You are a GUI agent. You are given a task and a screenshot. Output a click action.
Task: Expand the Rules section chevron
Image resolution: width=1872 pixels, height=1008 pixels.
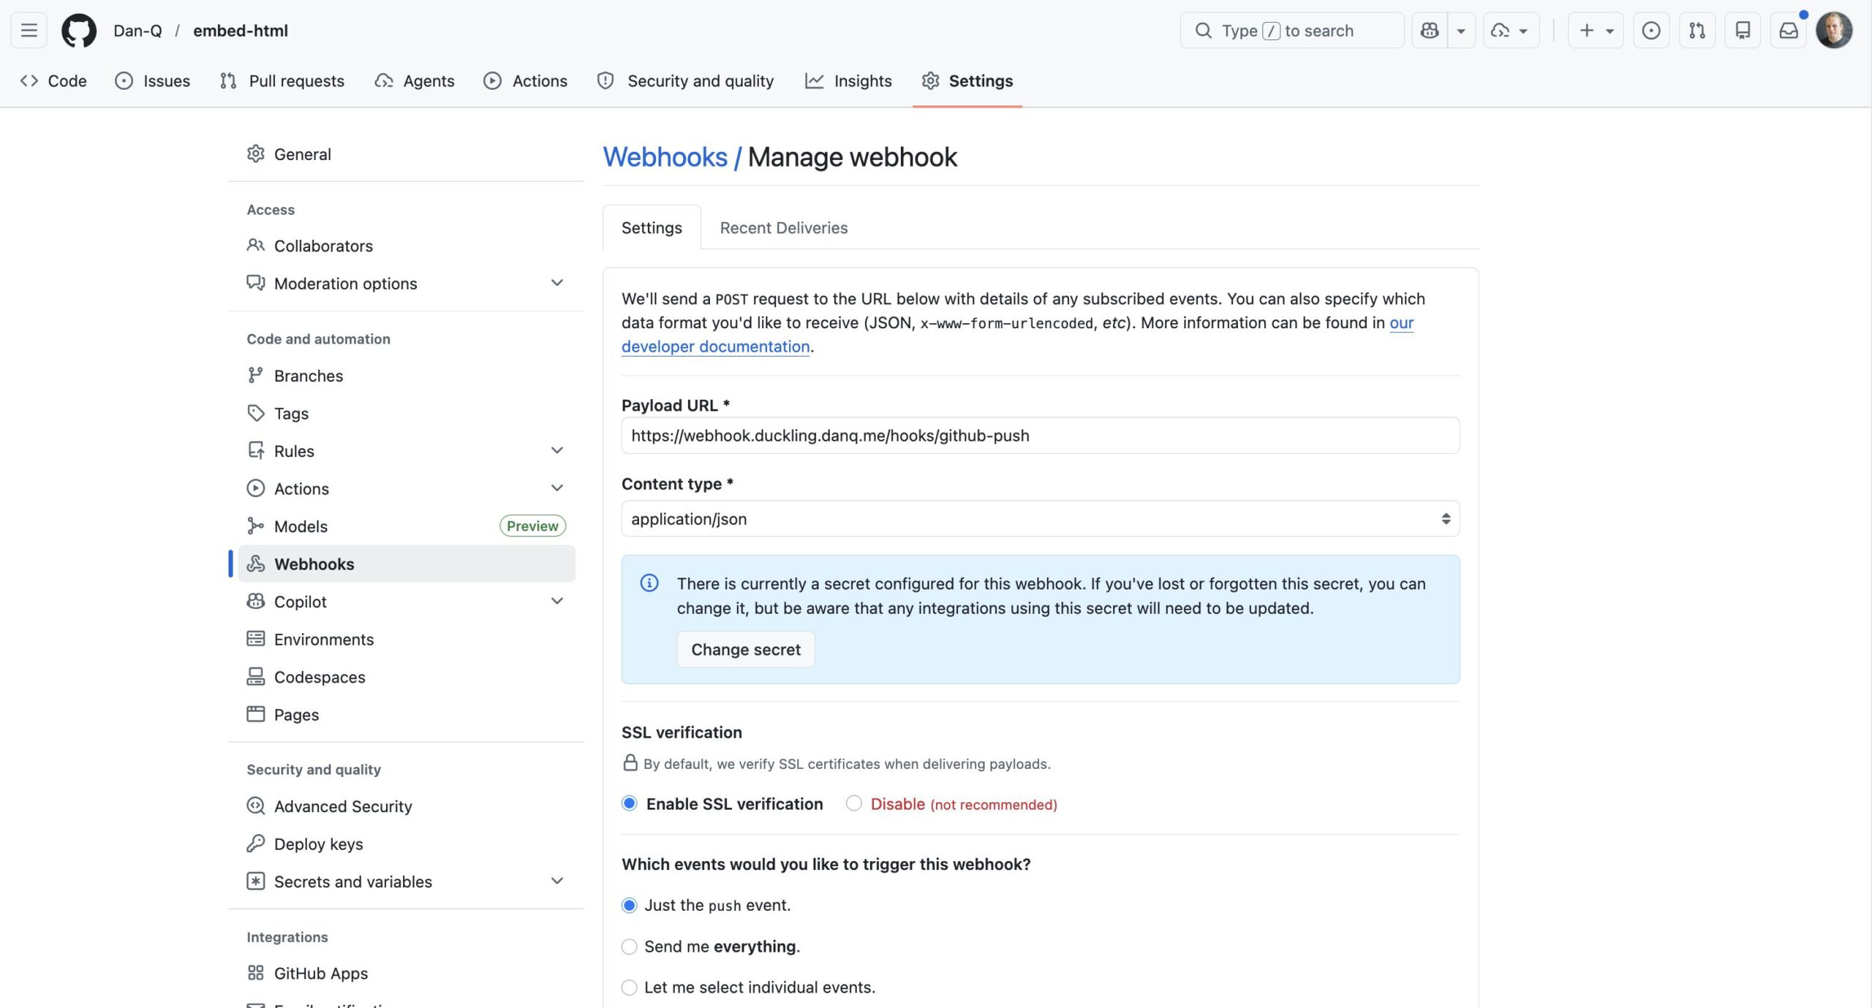point(557,450)
